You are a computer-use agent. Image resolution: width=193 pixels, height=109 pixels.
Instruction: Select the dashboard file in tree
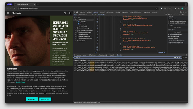tap(84, 26)
